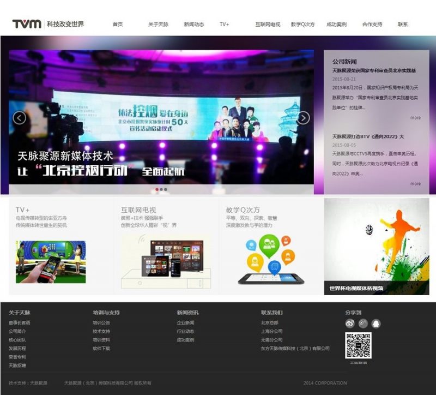Share via Sina Weibo icon
This screenshot has width=436, height=395.
coord(350,324)
